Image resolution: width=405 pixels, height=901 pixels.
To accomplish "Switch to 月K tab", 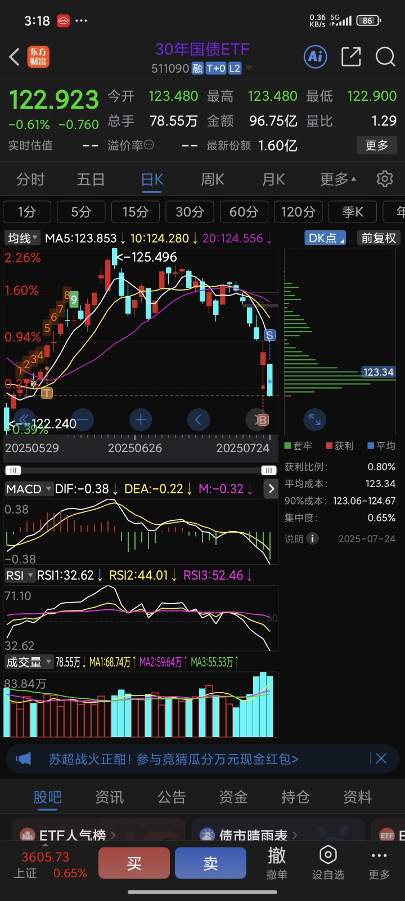I will 273,179.
